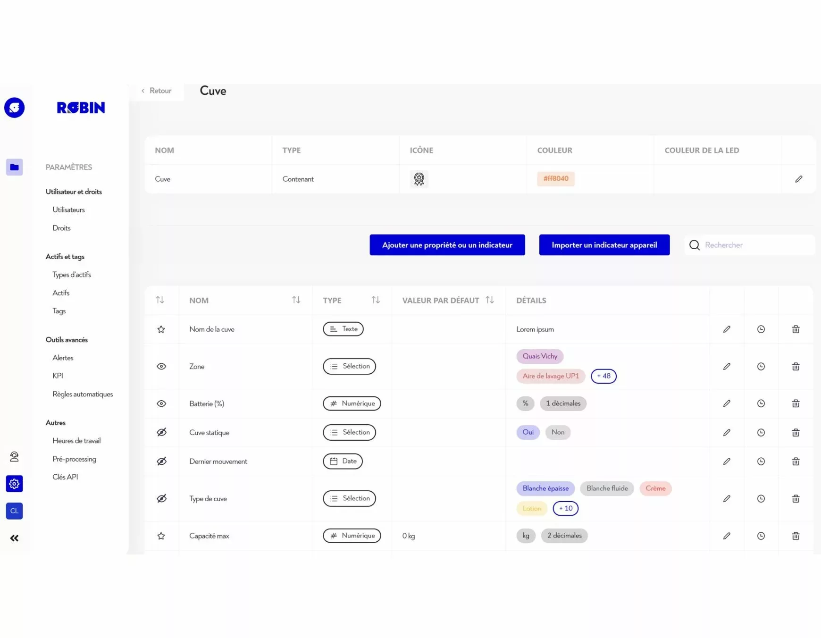This screenshot has width=821, height=638.
Task: Open Types d'actifs in sidebar menu
Action: coord(72,275)
